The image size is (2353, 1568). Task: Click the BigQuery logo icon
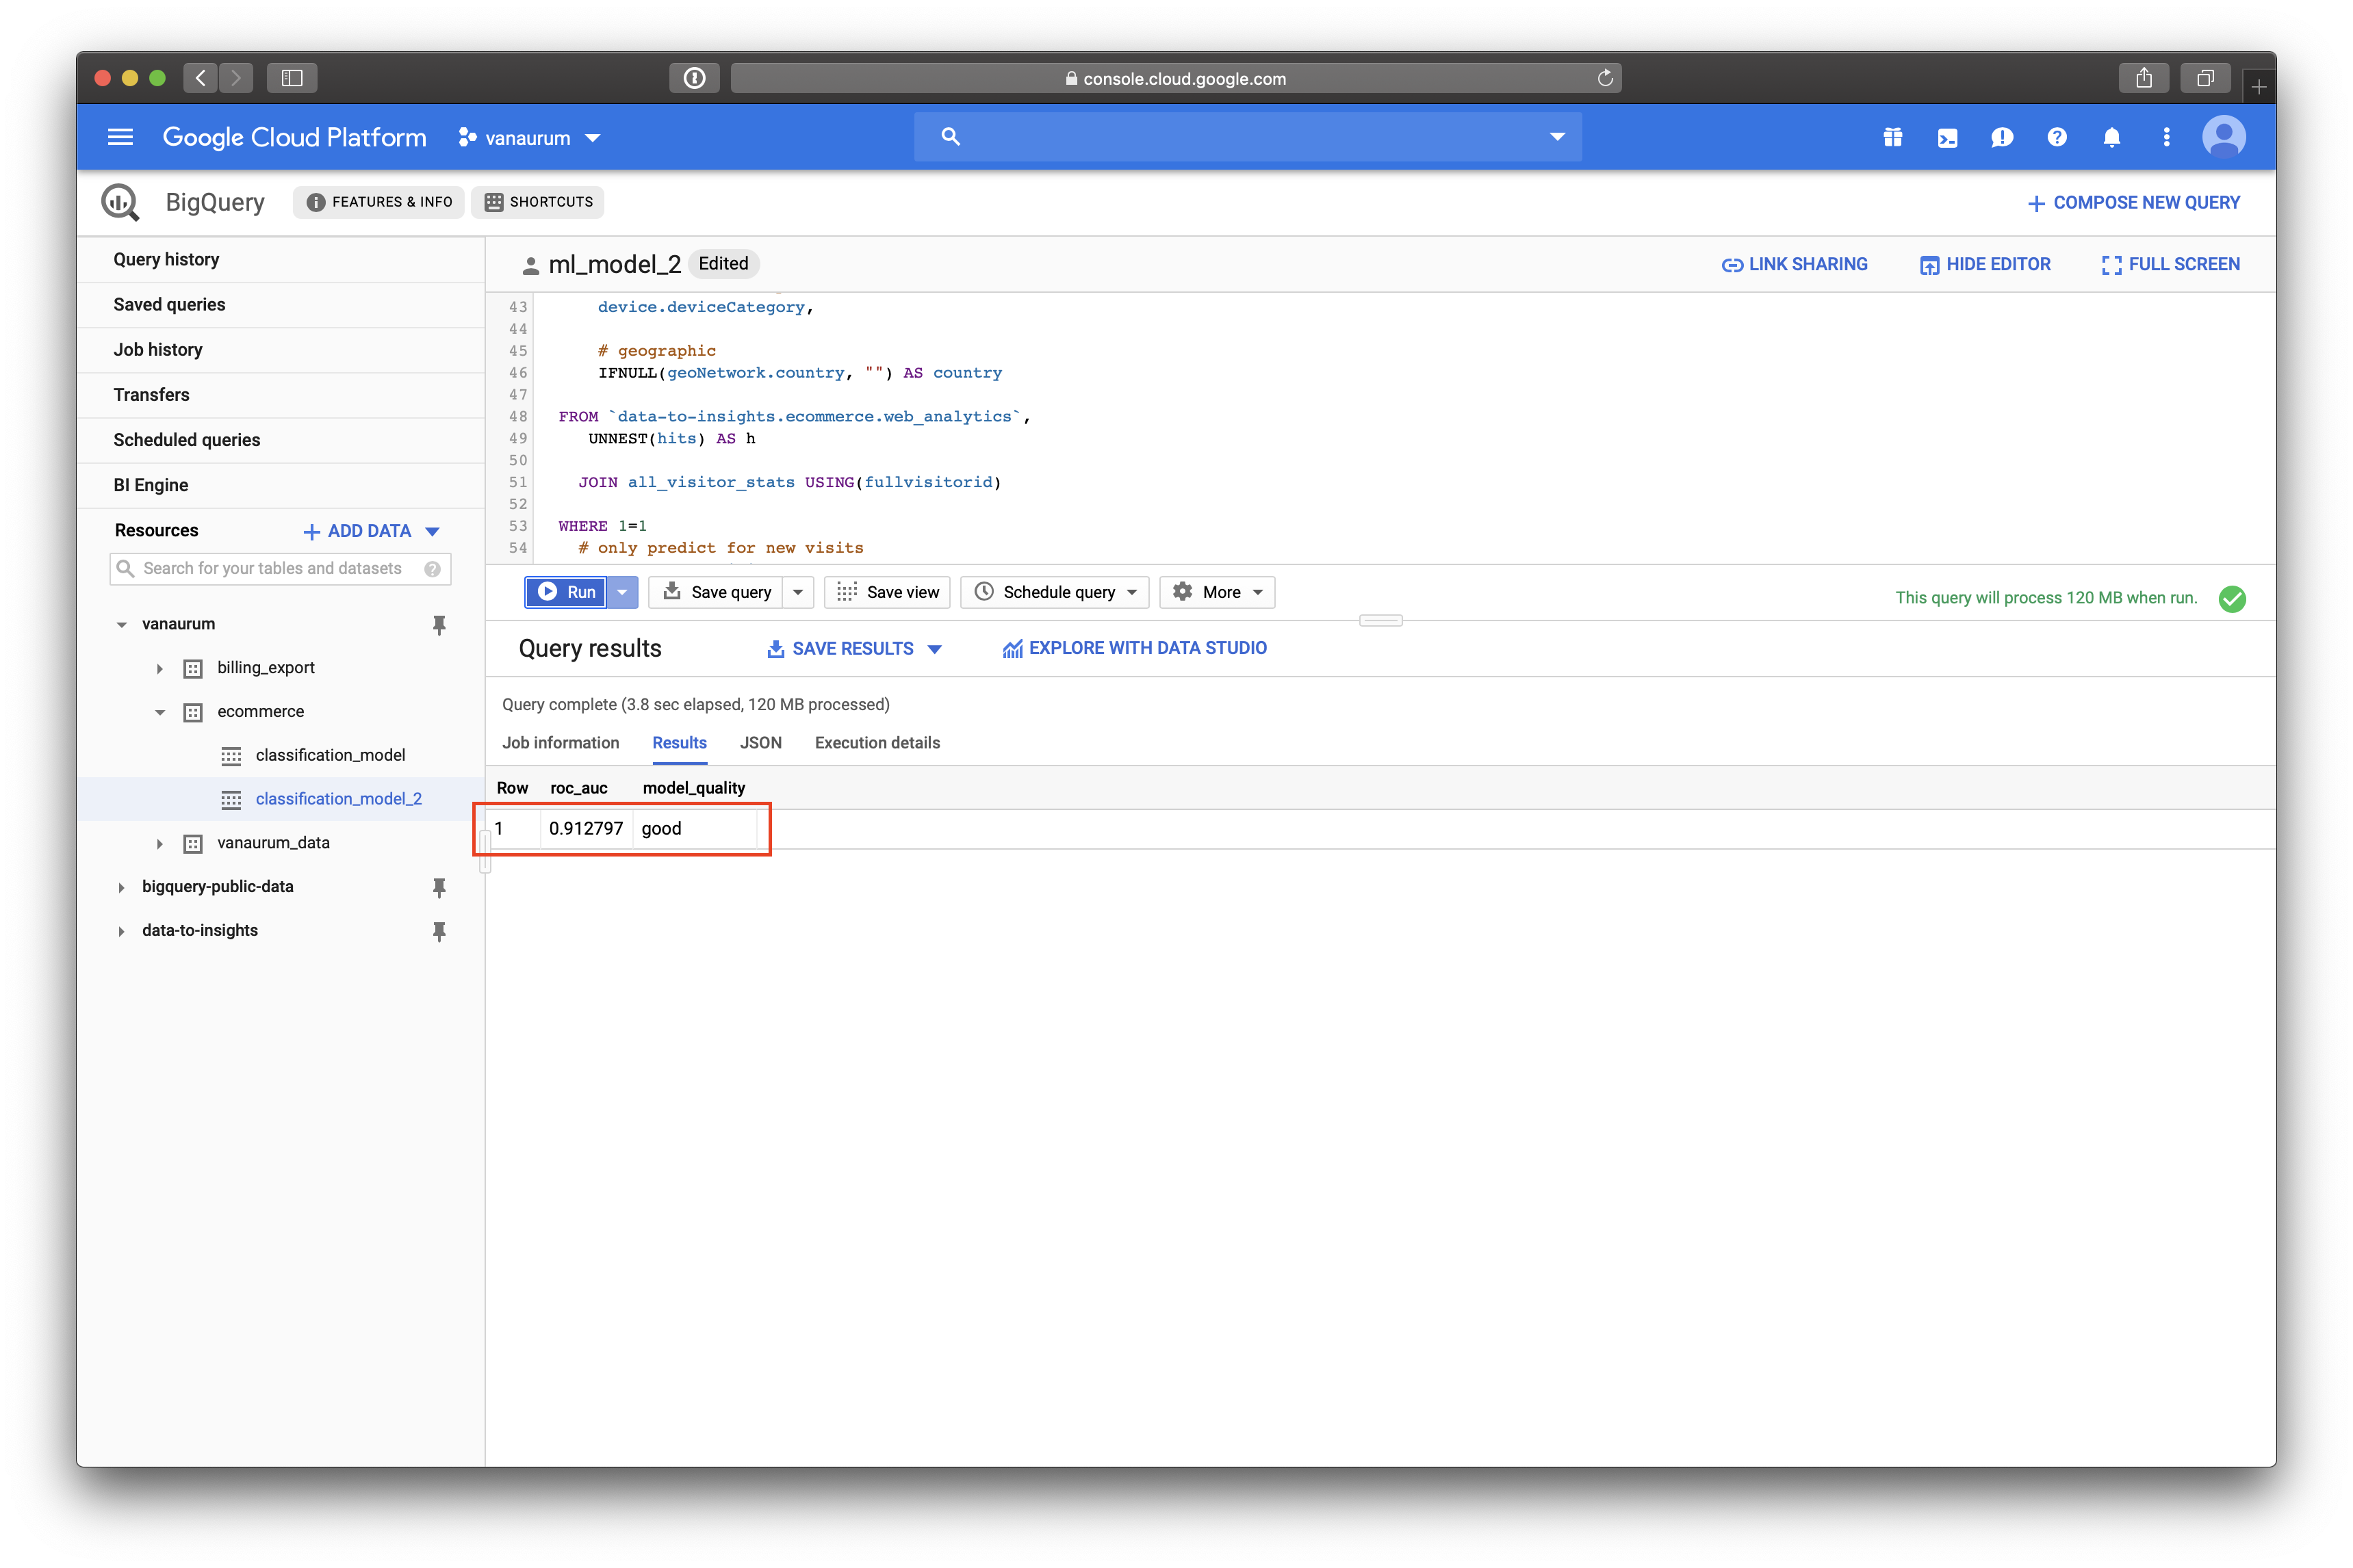tap(121, 202)
